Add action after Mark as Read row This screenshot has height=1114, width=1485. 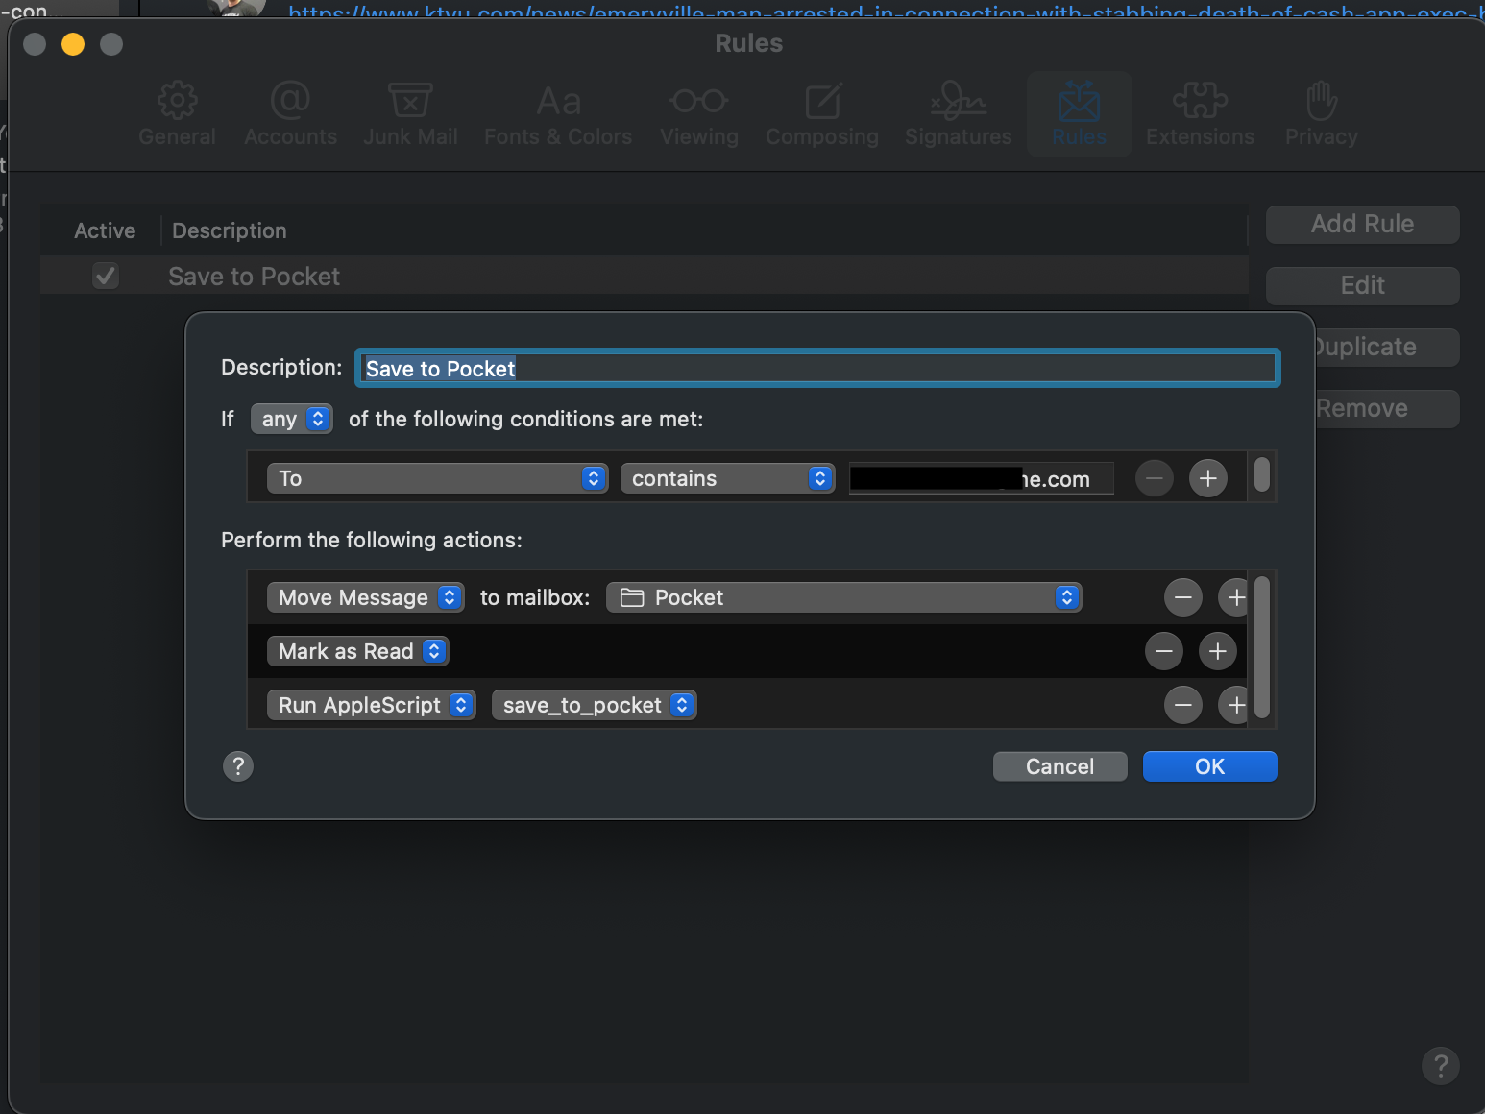[x=1217, y=651]
